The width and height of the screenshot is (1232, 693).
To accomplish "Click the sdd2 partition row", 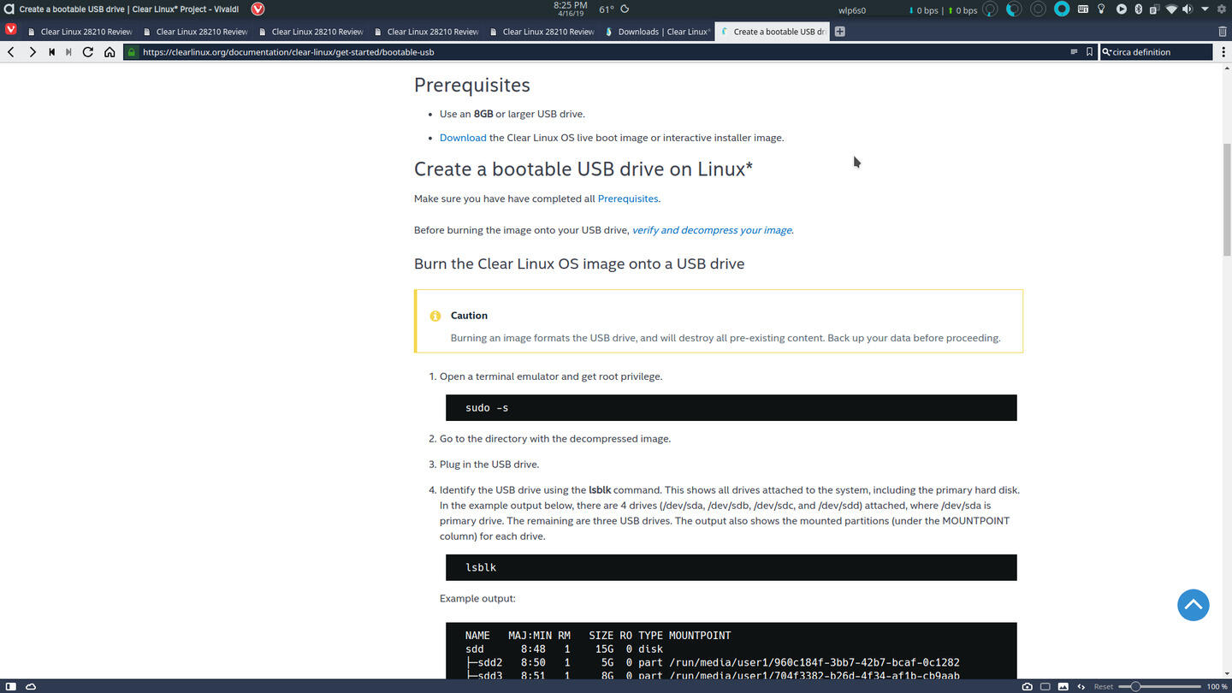I will [712, 662].
